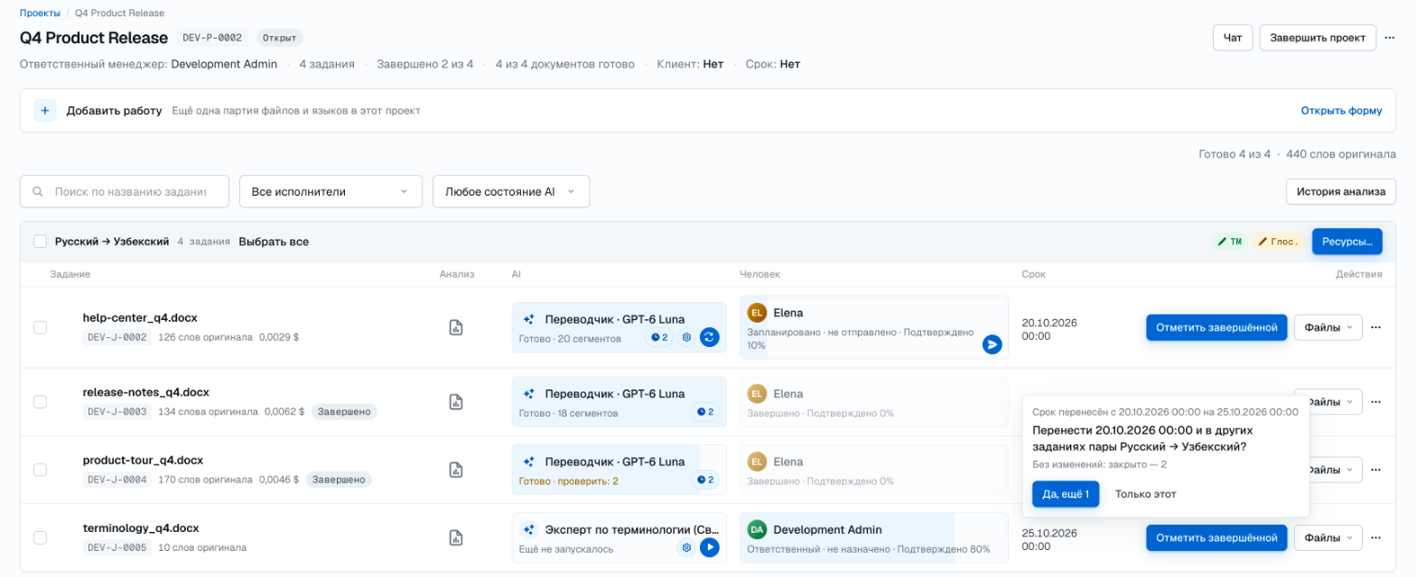Check the terminology_q4.docx checkbox
The width and height of the screenshot is (1416, 577).
tap(40, 537)
